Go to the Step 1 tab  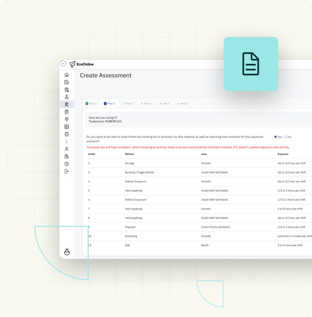pos(91,103)
